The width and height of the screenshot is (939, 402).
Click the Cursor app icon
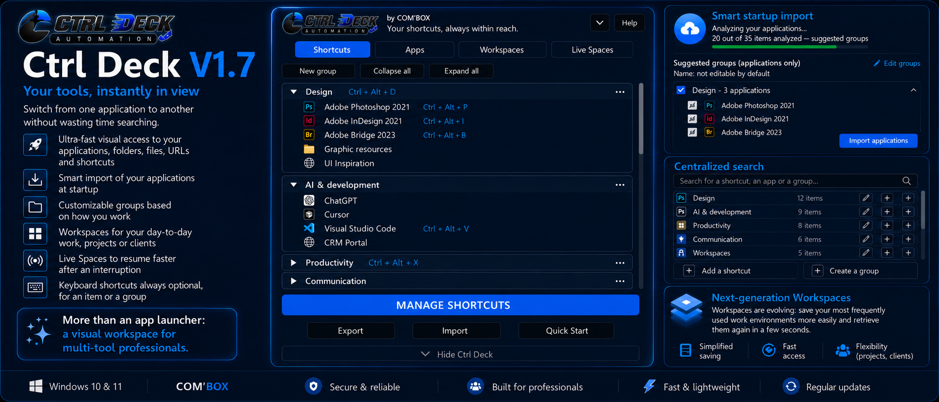pyautogui.click(x=309, y=214)
